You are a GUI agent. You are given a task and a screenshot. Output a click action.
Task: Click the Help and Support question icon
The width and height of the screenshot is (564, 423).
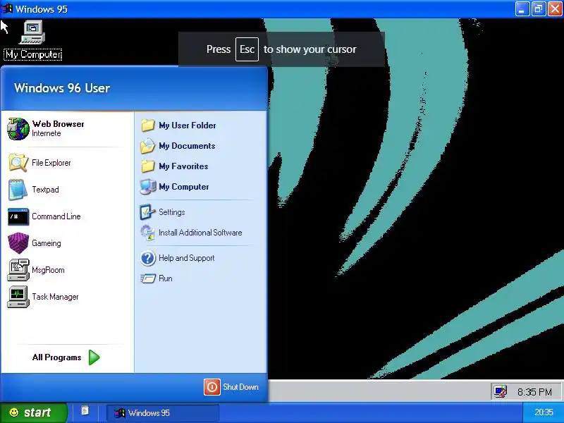click(147, 258)
